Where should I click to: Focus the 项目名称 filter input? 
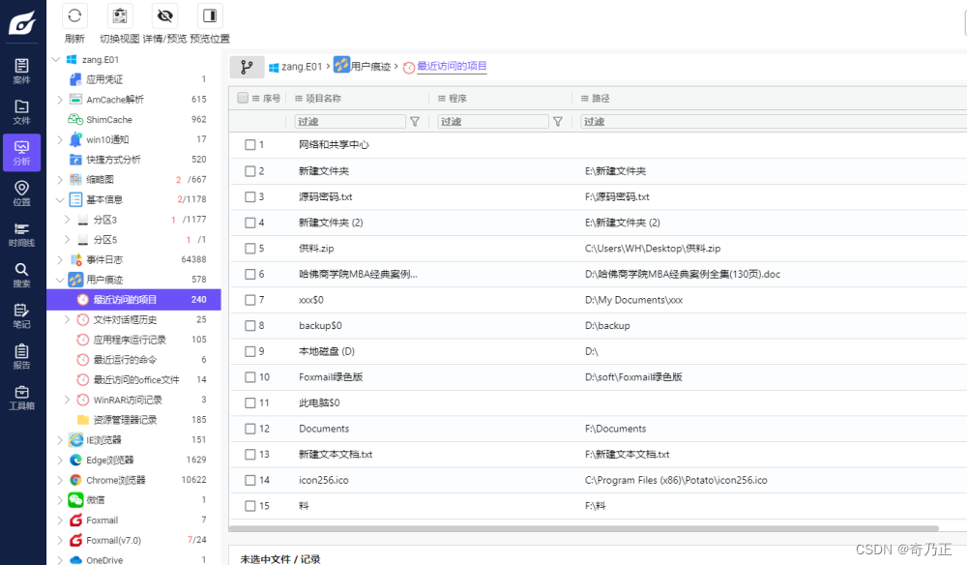(350, 122)
